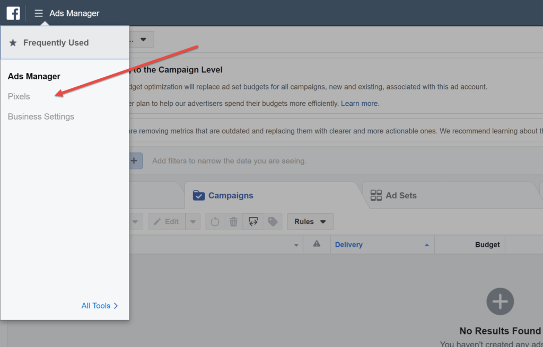This screenshot has width=543, height=347.
Task: Click the Ad Sets grid icon
Action: [376, 195]
